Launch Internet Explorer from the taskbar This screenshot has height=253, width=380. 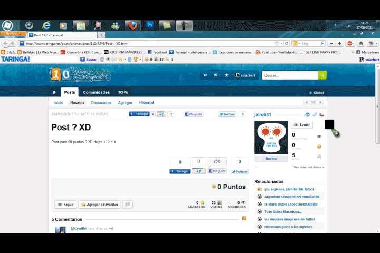pos(46,25)
